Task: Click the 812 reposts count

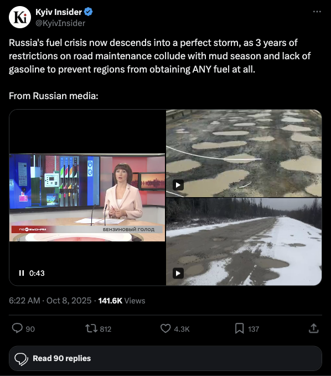Action: 106,329
